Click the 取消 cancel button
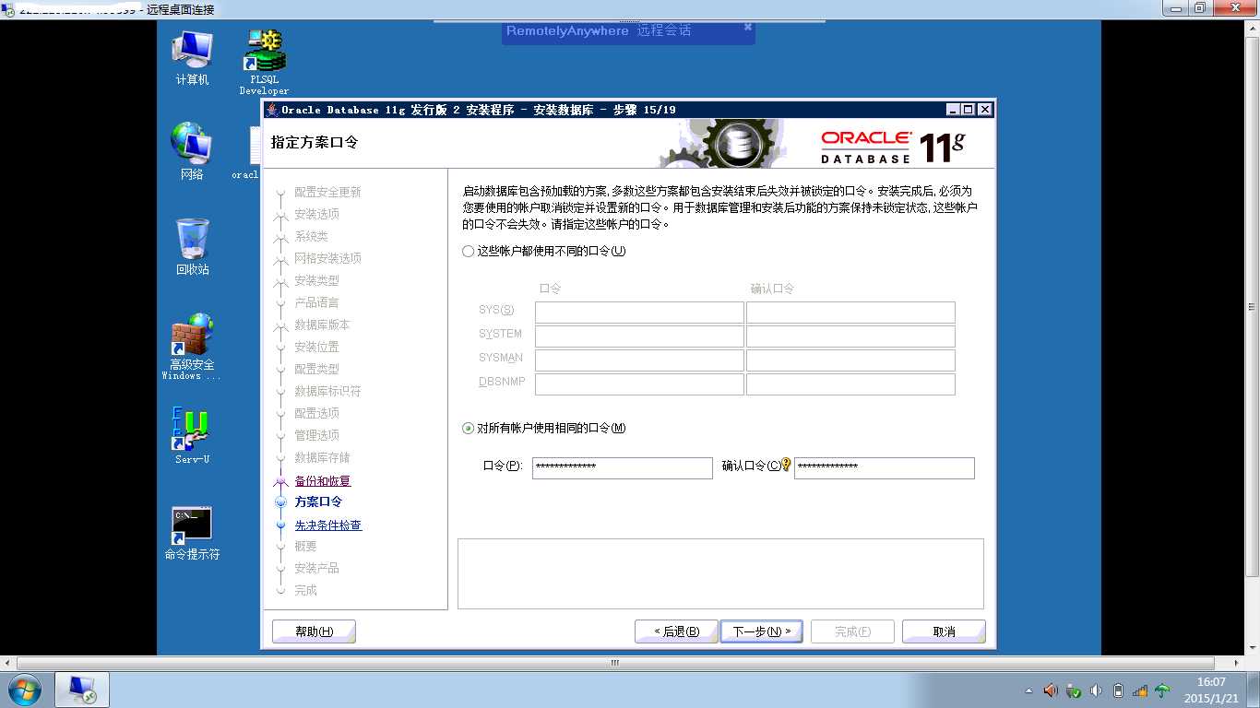This screenshot has width=1260, height=708. click(944, 631)
